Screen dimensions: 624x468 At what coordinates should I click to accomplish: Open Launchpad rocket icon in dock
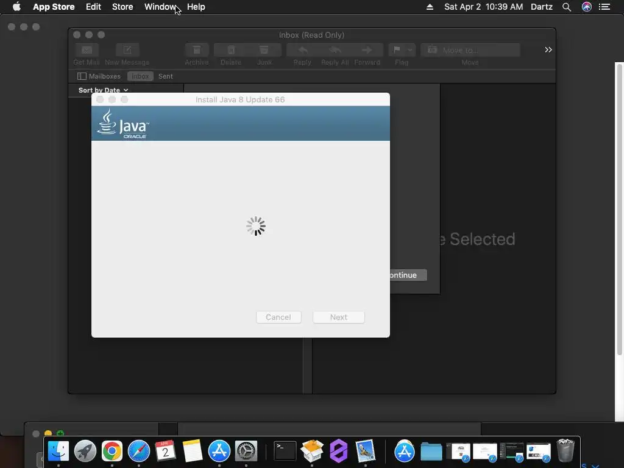pyautogui.click(x=85, y=452)
